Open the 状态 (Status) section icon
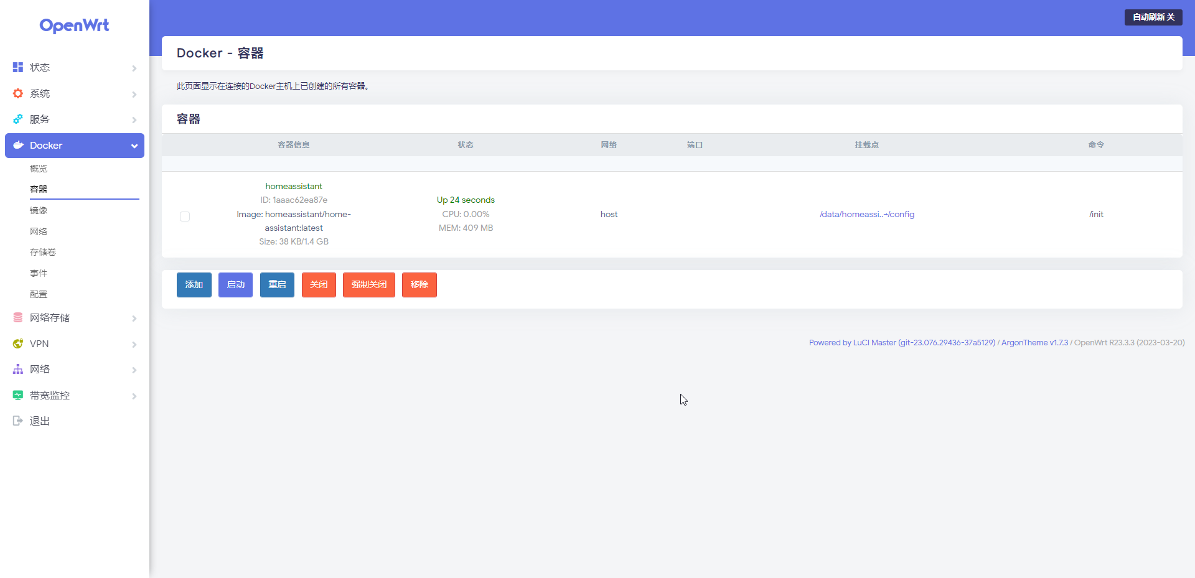 [17, 67]
